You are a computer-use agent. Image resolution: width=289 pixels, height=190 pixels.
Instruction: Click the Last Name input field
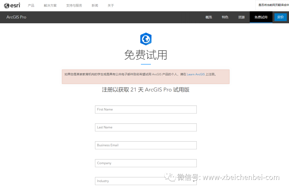[x=146, y=127]
